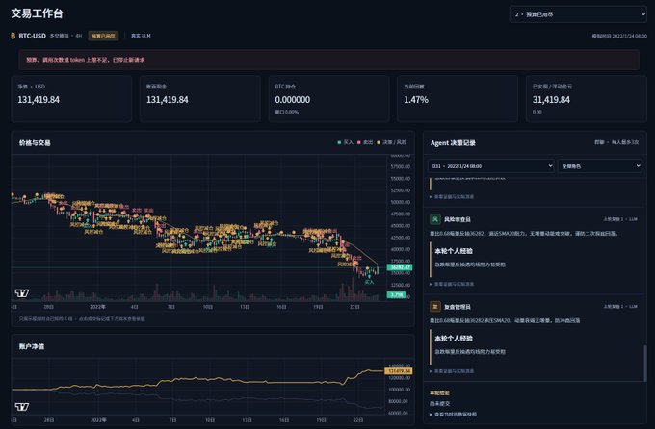Screen dimensions: 655x429
Task: Expand 查看证据与实际效果 under 风险审查员 entry
Action: pyautogui.click(x=452, y=284)
